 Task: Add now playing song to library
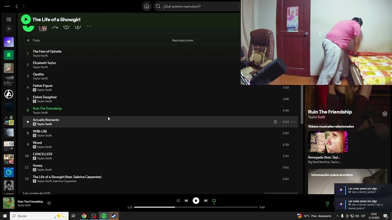[49, 203]
